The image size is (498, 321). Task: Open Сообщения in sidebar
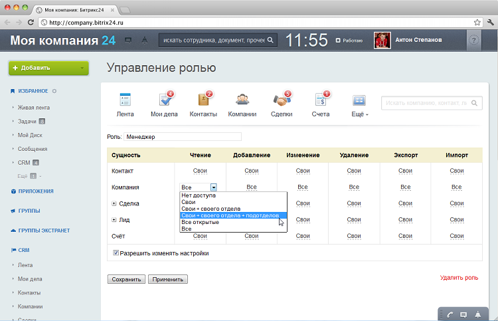pyautogui.click(x=33, y=149)
